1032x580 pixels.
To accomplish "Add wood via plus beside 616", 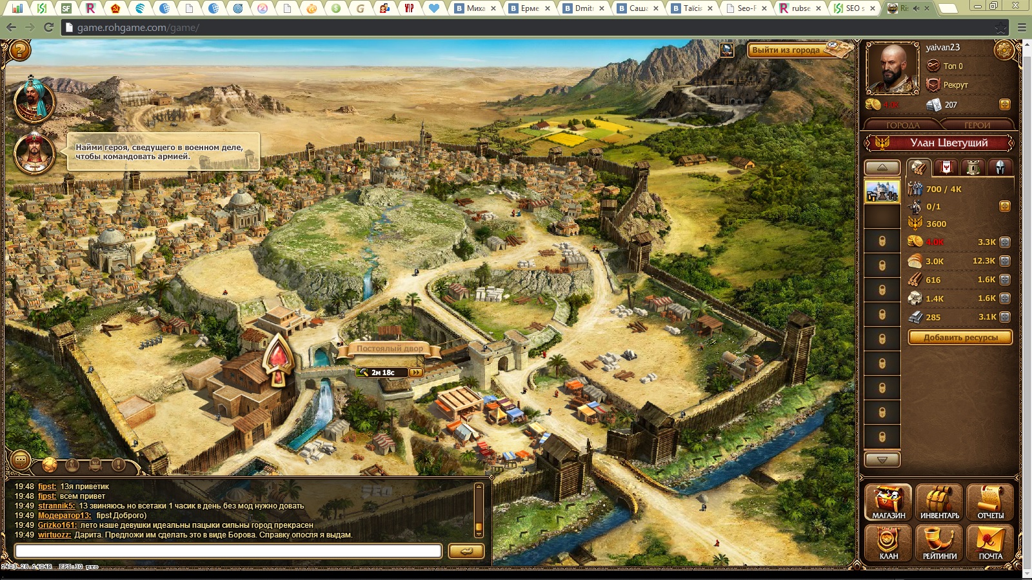I will [1005, 280].
